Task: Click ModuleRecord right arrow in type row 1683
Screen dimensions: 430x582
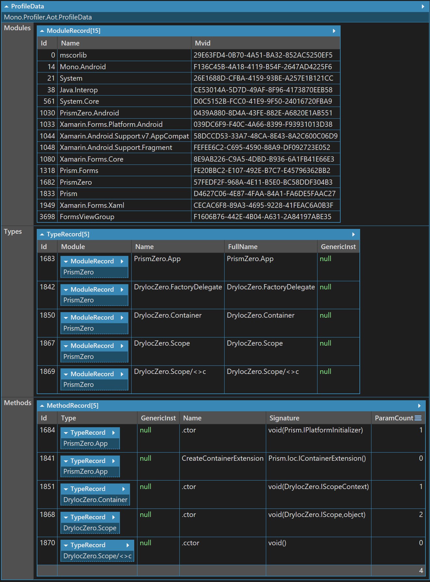Action: pos(122,261)
